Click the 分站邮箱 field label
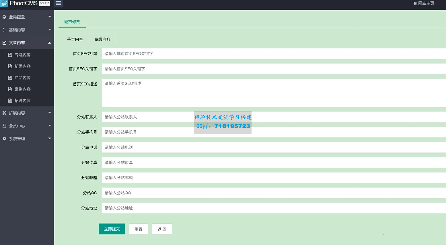Screen dimensions: 446x245 (x=89, y=178)
